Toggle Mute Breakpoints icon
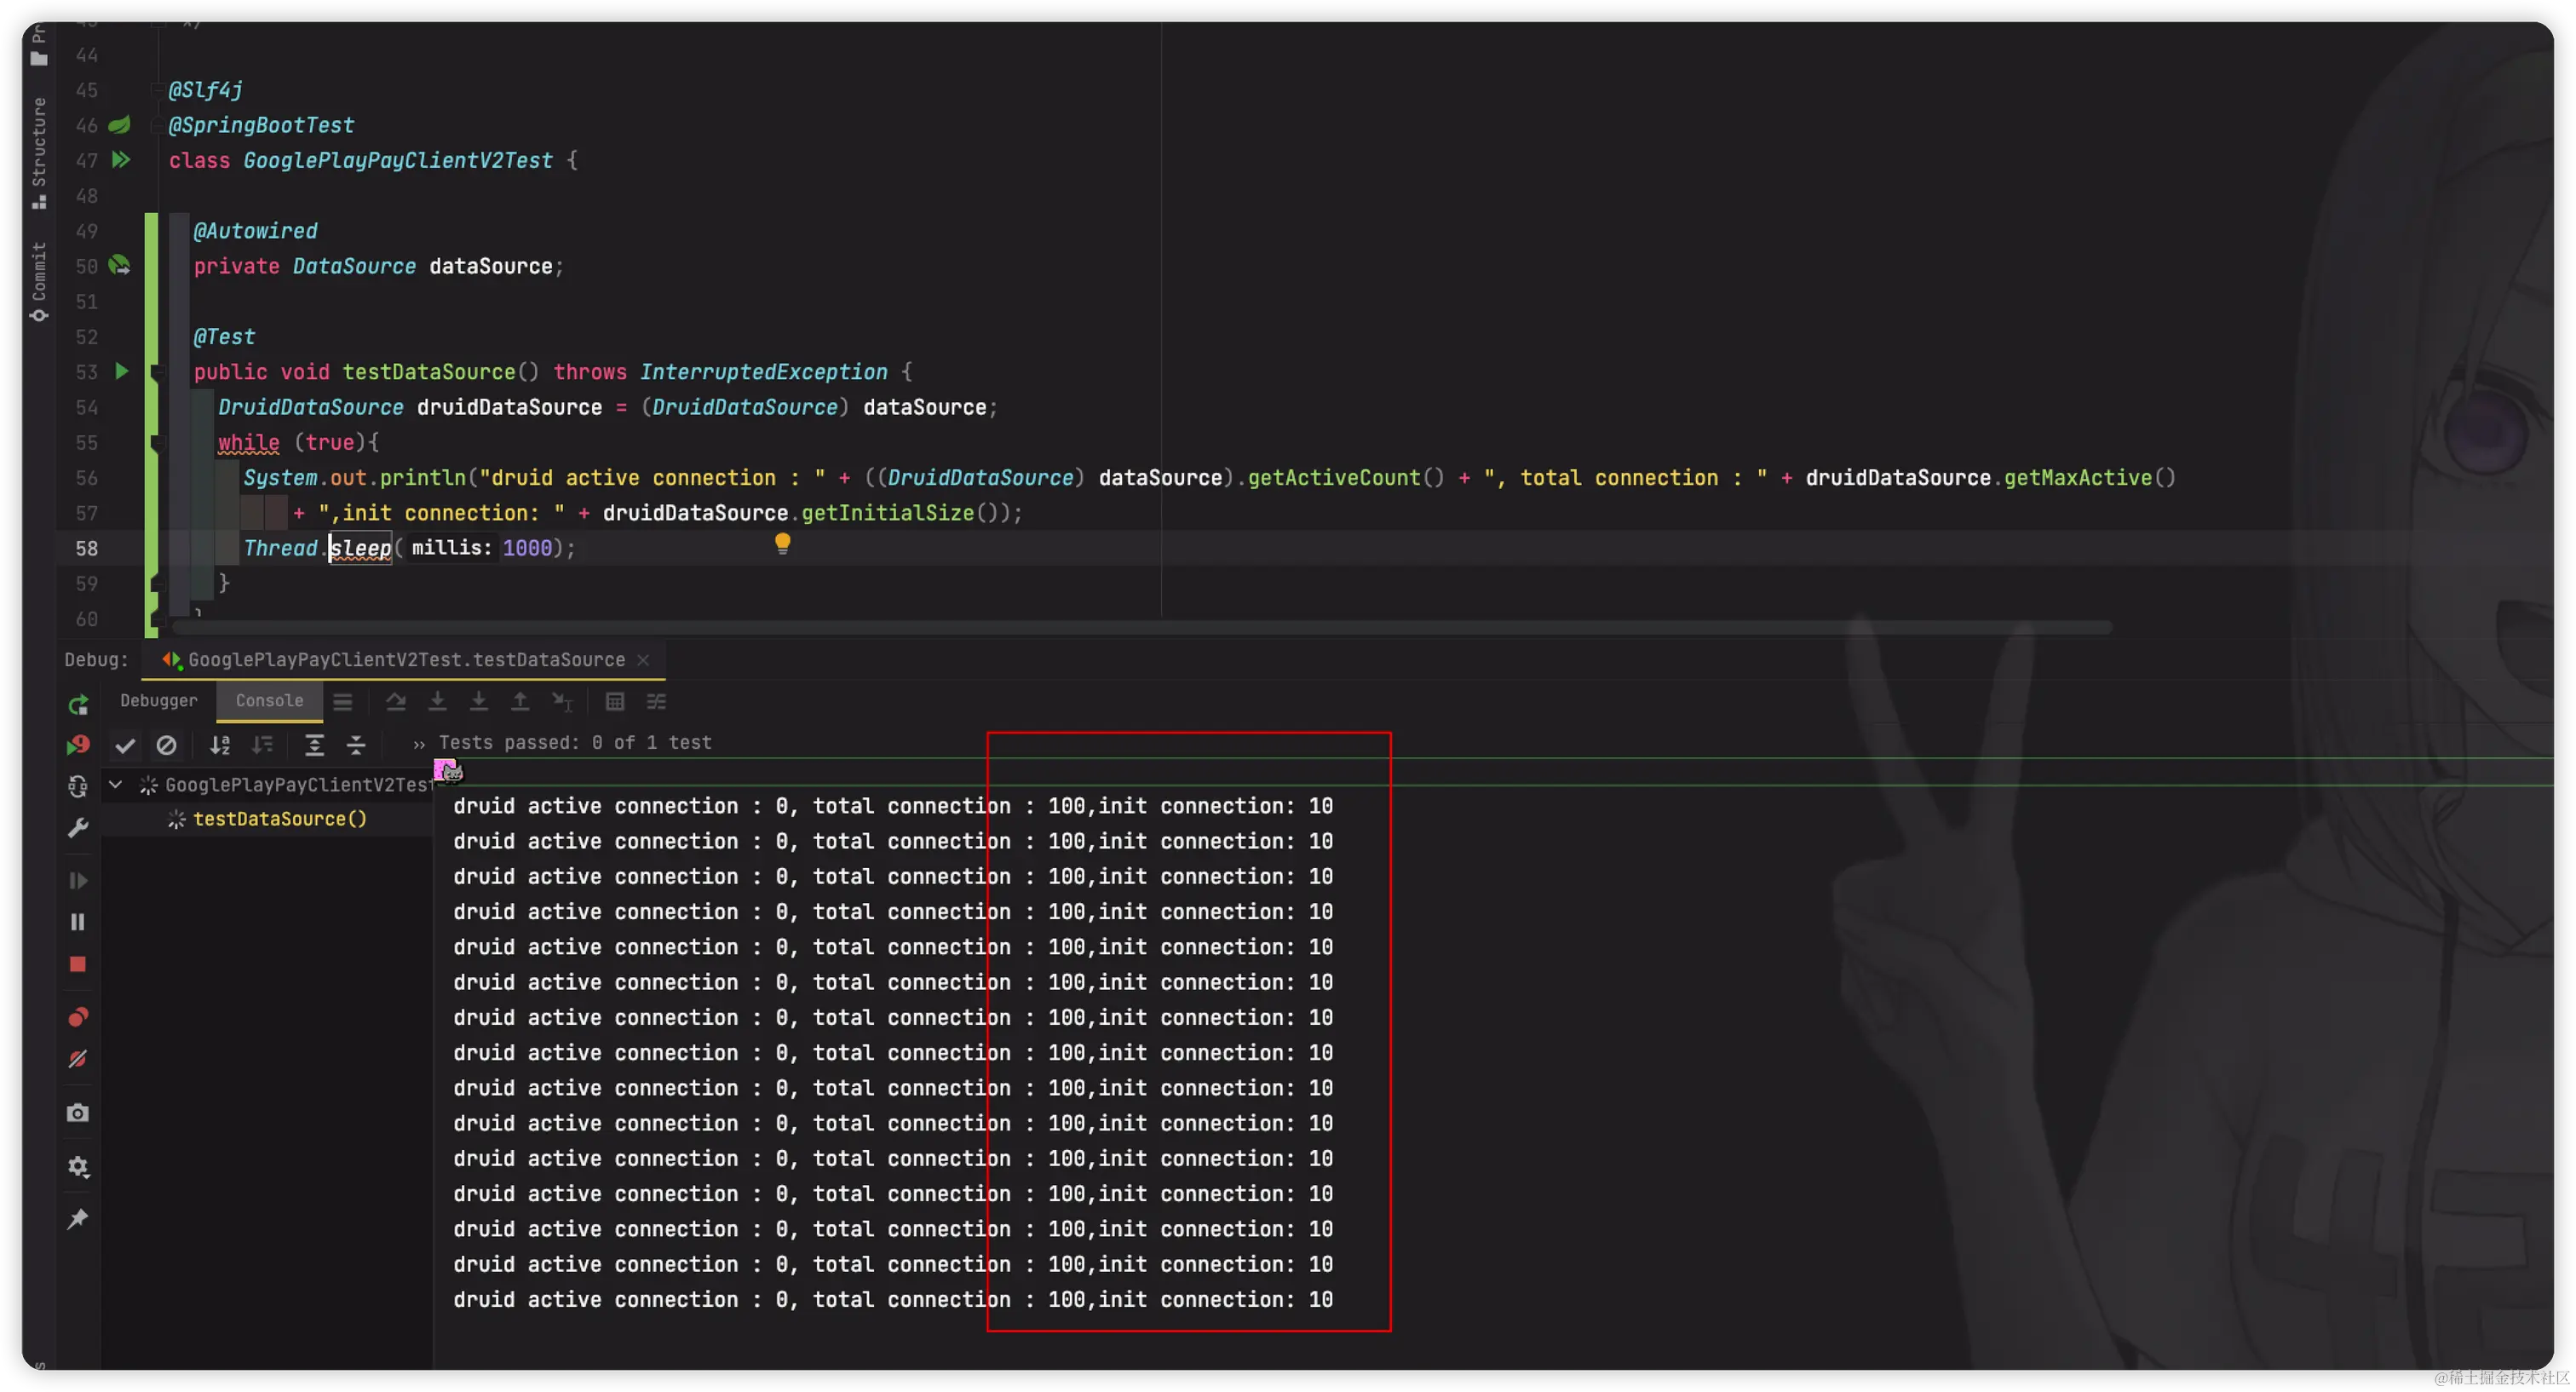Image resolution: width=2576 pixels, height=1392 pixels. point(78,1059)
